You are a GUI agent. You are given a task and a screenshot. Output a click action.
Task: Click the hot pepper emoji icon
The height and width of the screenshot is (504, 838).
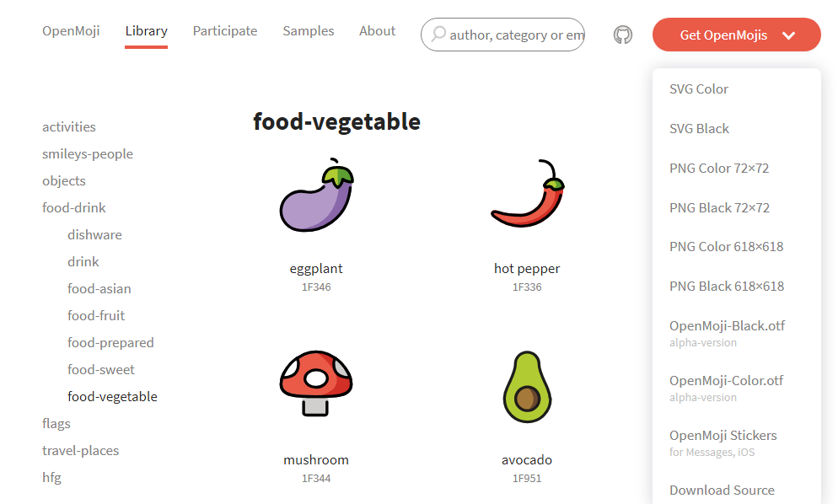coord(528,196)
